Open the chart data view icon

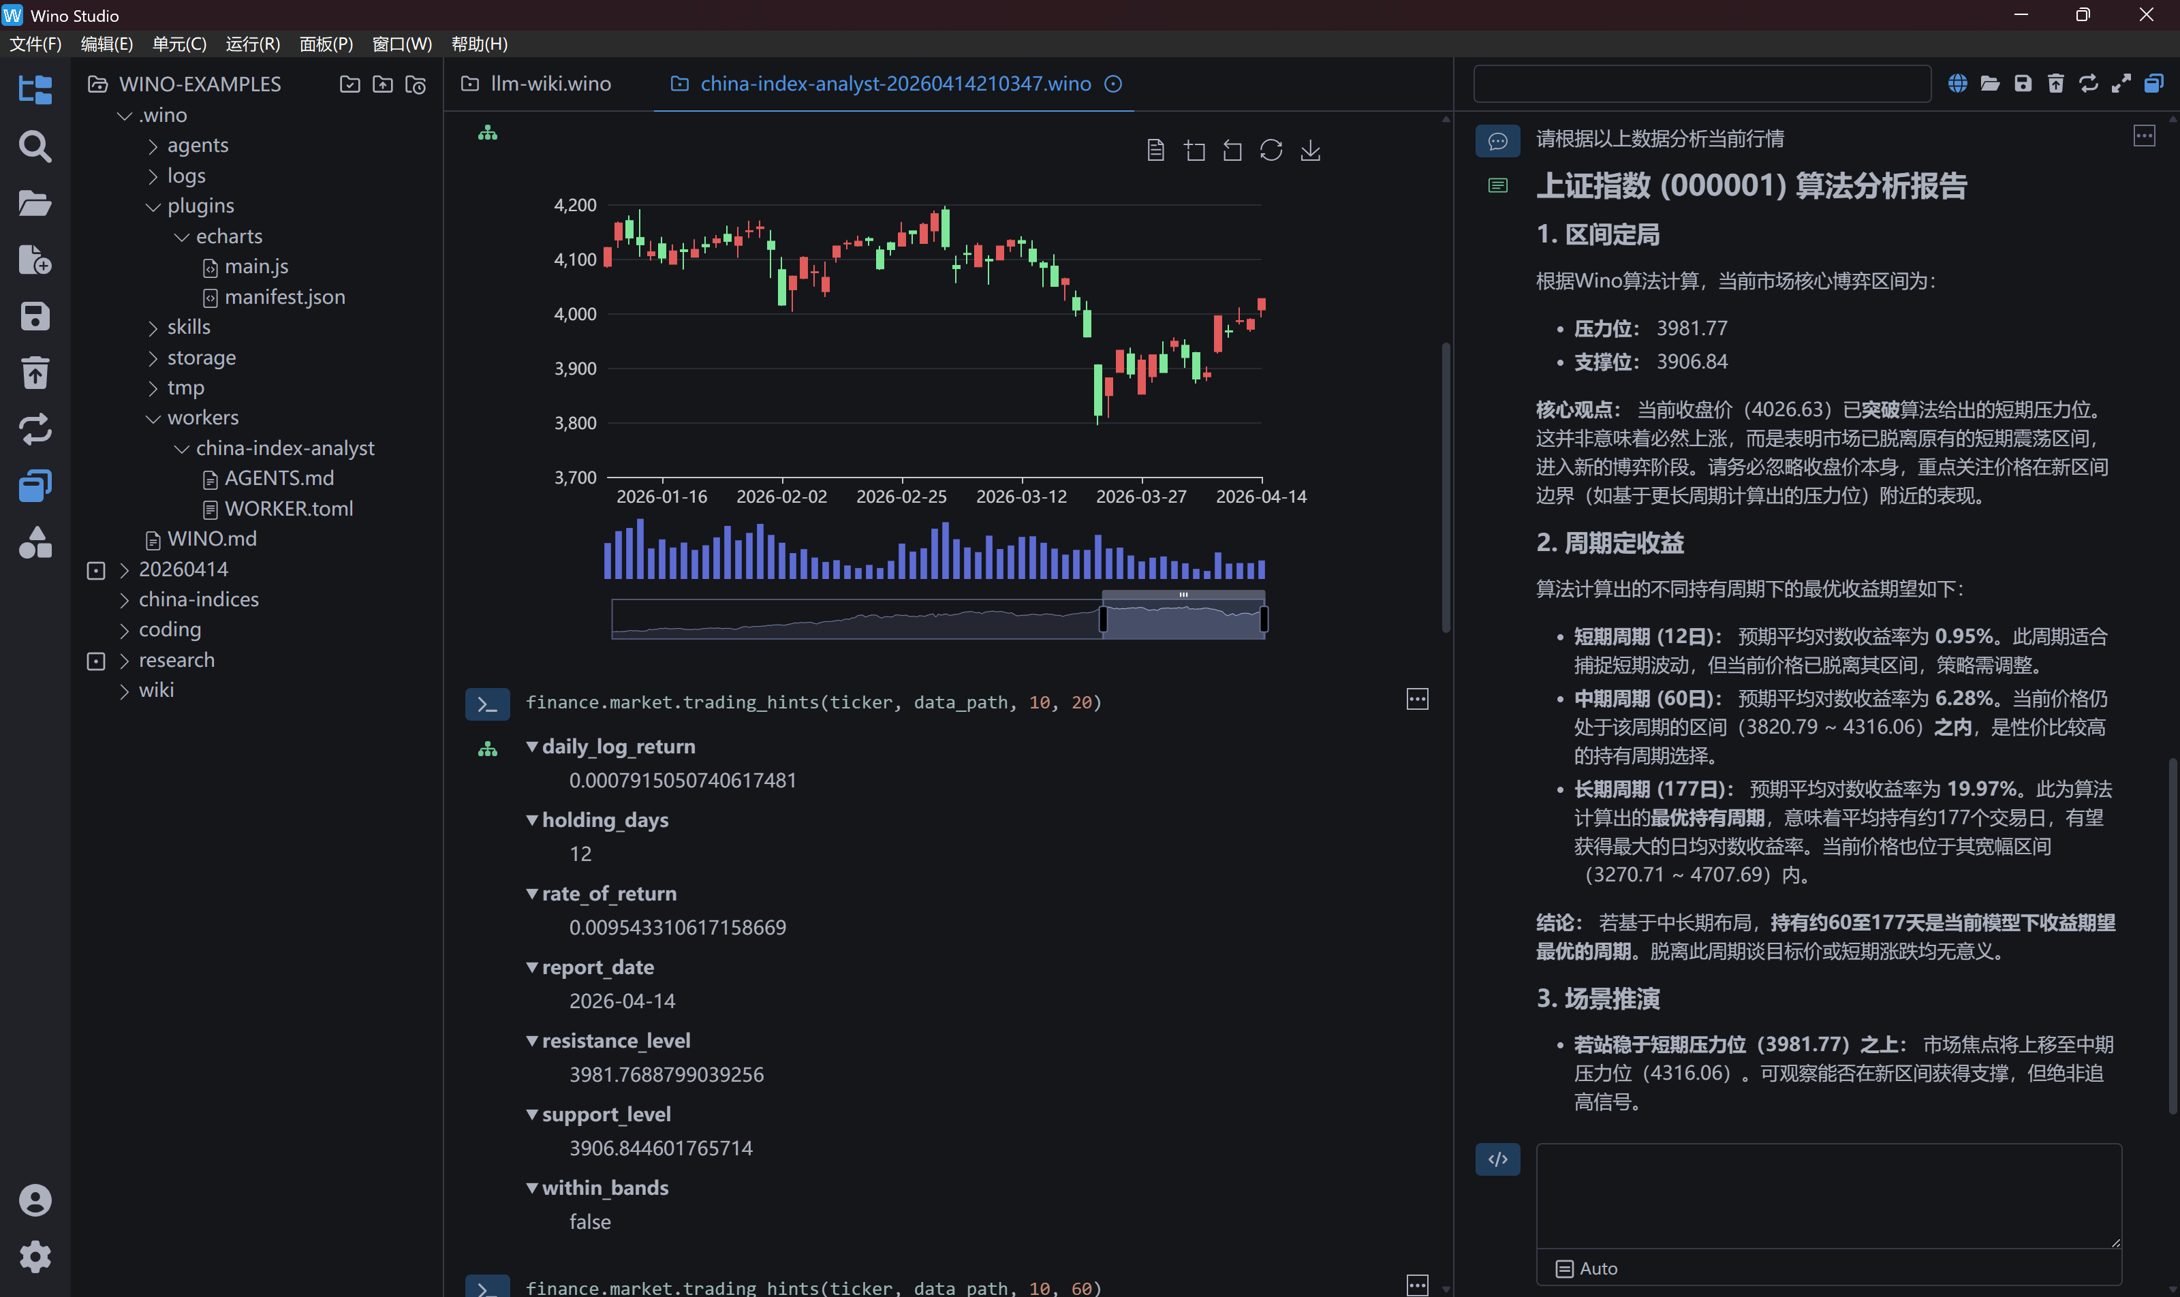[x=1155, y=151]
